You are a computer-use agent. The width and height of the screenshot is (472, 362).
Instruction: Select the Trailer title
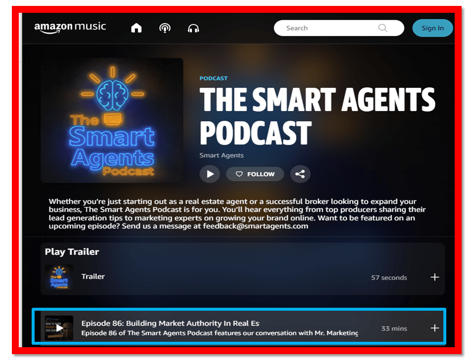point(93,277)
